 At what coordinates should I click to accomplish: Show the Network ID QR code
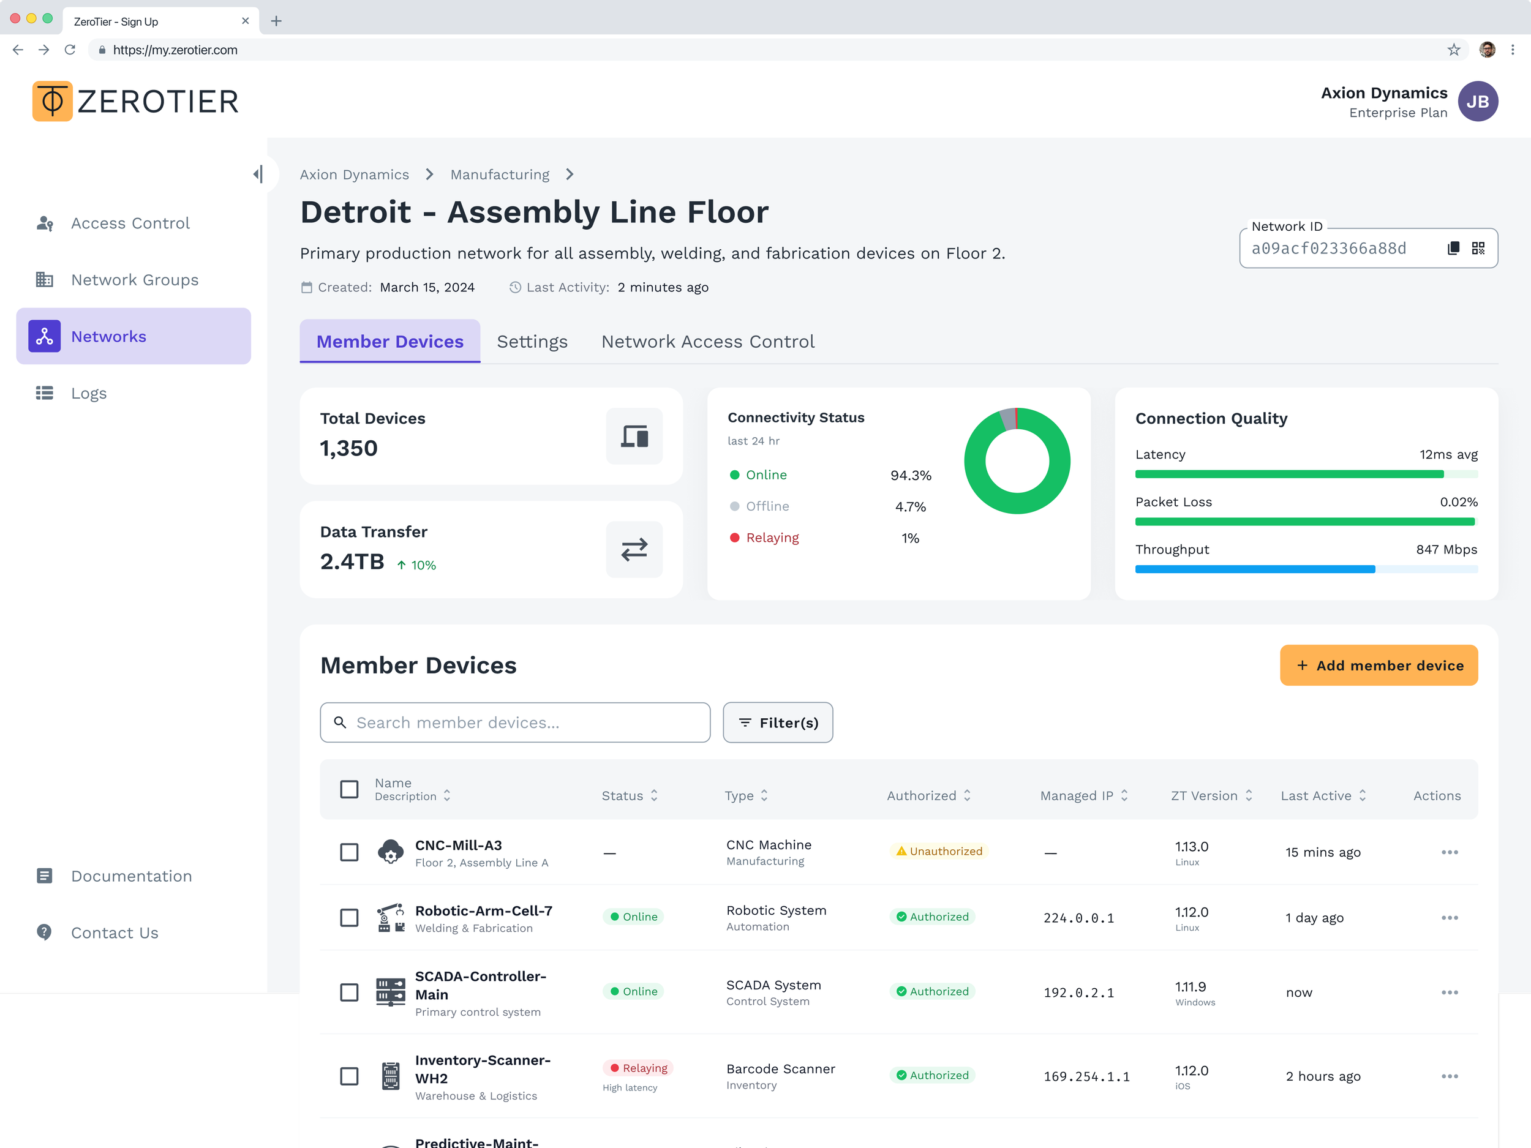(1478, 249)
